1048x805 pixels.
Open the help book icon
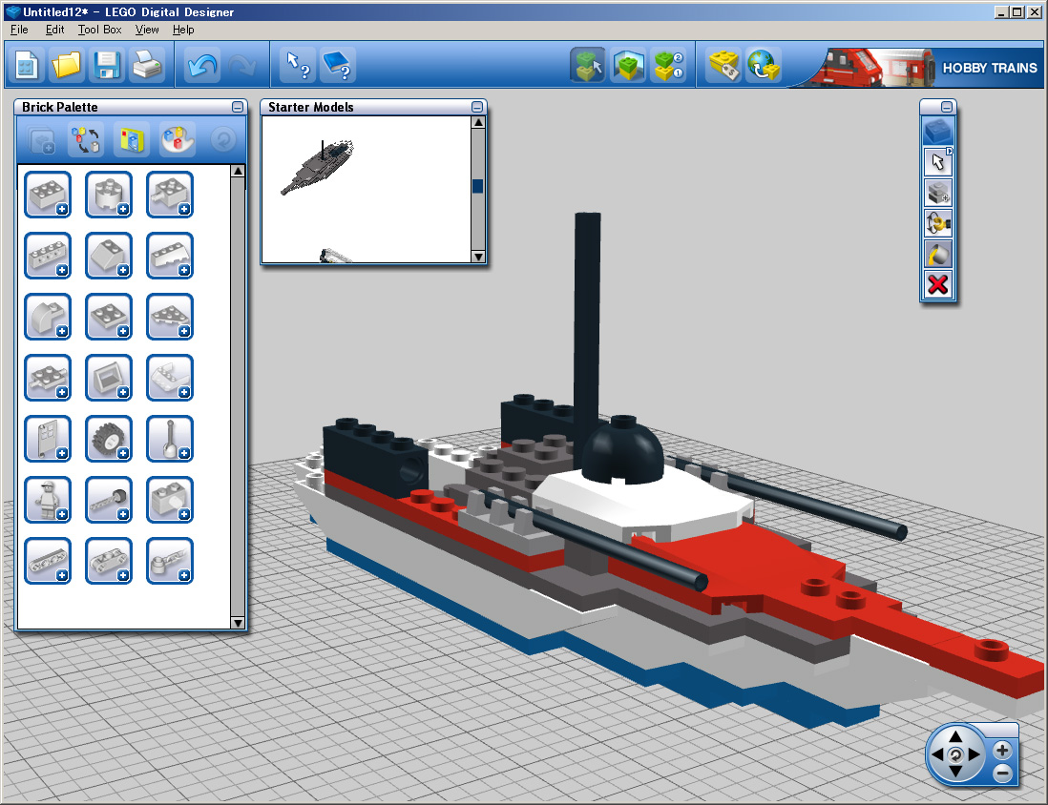(x=338, y=66)
